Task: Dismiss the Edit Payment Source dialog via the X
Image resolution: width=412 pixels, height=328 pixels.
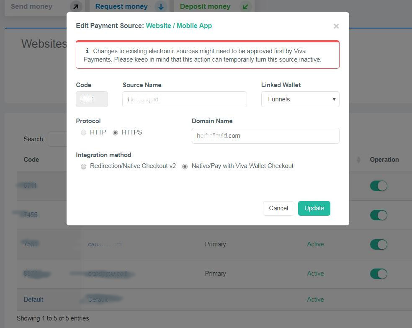Action: pos(336,26)
